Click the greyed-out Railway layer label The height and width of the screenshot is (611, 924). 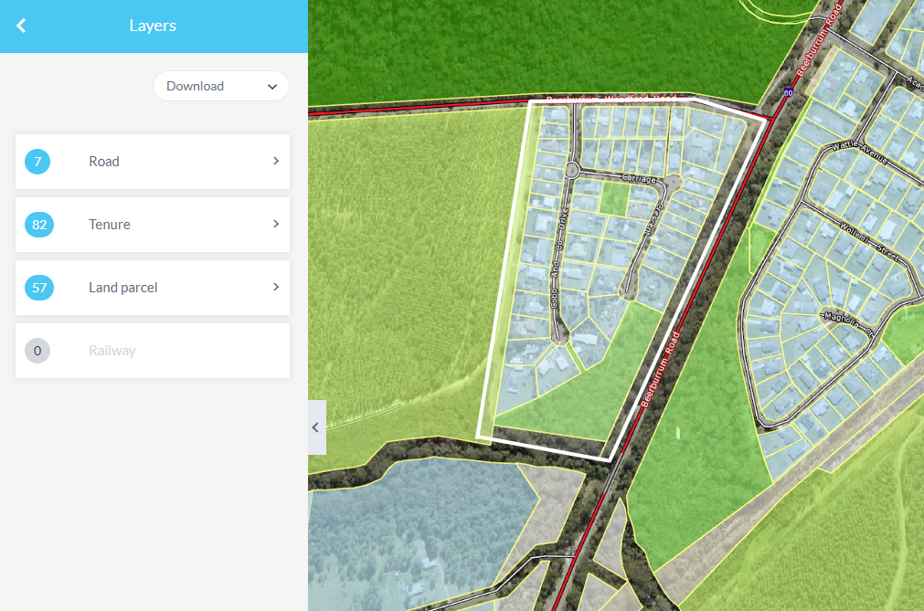[112, 351]
